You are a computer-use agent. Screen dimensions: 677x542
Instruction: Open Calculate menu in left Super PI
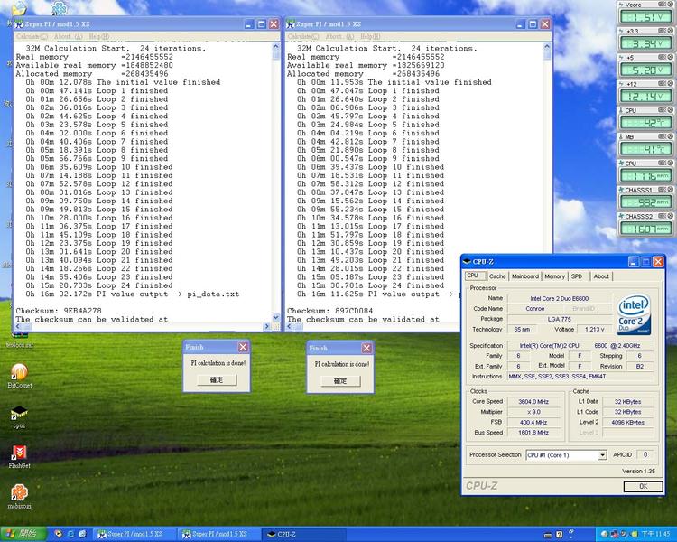click(x=32, y=36)
